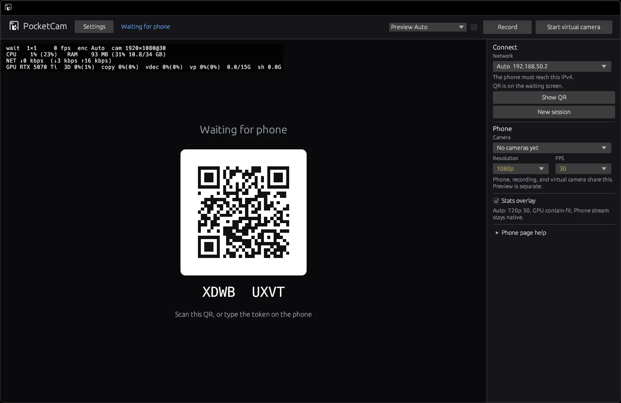This screenshot has height=403, width=621.
Task: Open the FPS 30 dropdown
Action: tap(583, 169)
